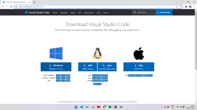Open the Docs menu item
The width and height of the screenshot is (197, 110).
pyautogui.click(x=55, y=13)
